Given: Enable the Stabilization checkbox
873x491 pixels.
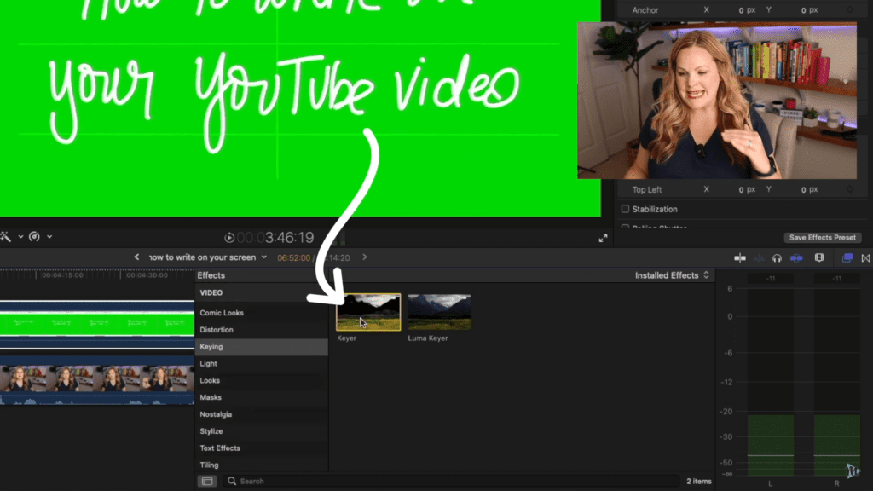Looking at the screenshot, I should (625, 210).
